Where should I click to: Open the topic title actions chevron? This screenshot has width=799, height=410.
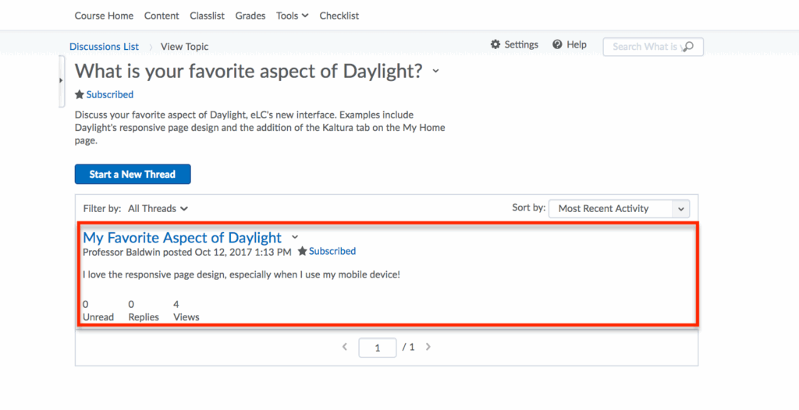point(435,72)
